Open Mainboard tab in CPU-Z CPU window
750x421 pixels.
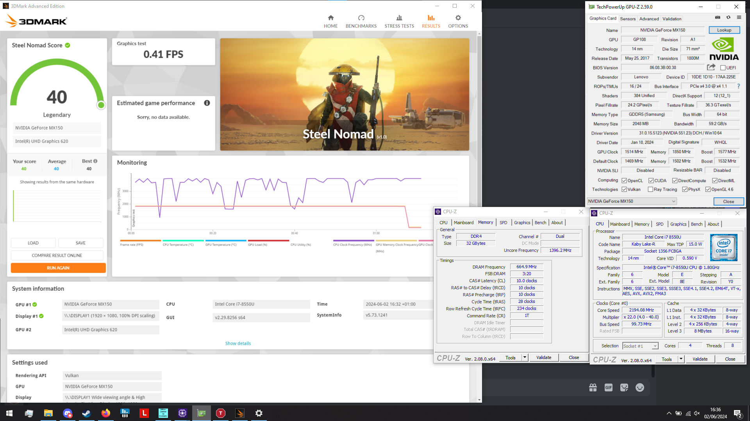[620, 224]
